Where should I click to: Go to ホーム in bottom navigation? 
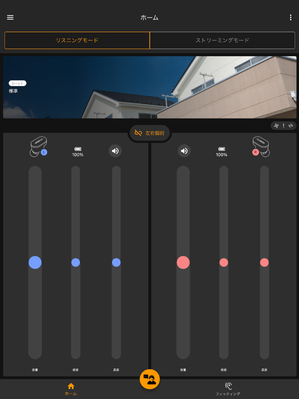pos(71,389)
